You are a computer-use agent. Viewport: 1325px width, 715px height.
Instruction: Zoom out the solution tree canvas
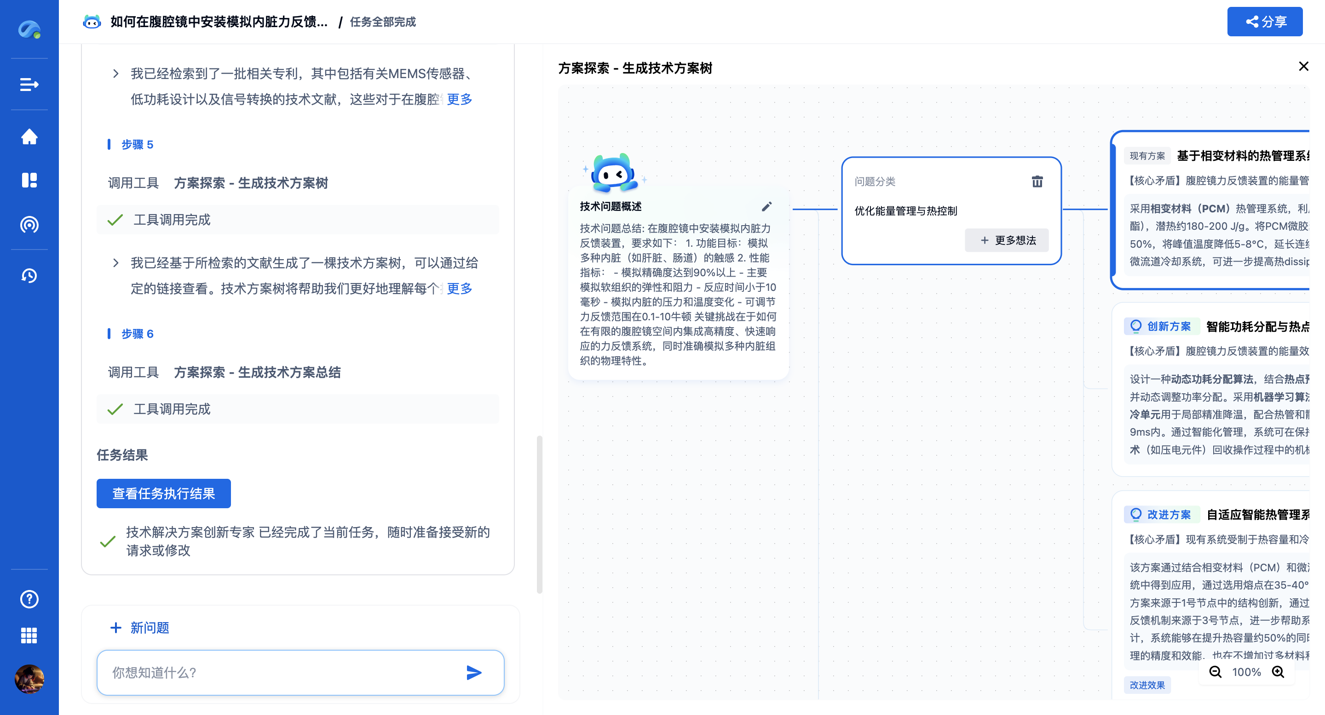click(1216, 672)
